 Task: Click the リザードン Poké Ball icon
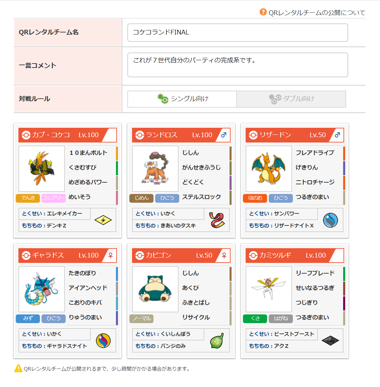[x=253, y=135]
